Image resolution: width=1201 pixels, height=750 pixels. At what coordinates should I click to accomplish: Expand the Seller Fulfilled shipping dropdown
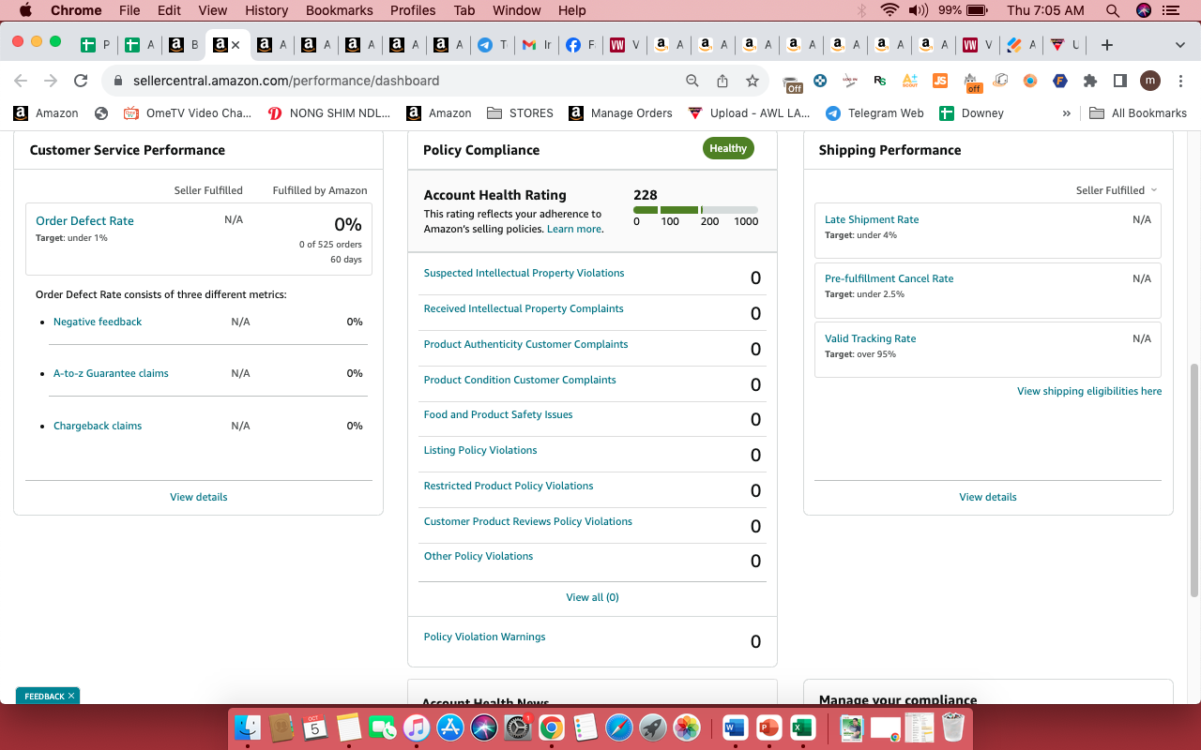(x=1117, y=190)
